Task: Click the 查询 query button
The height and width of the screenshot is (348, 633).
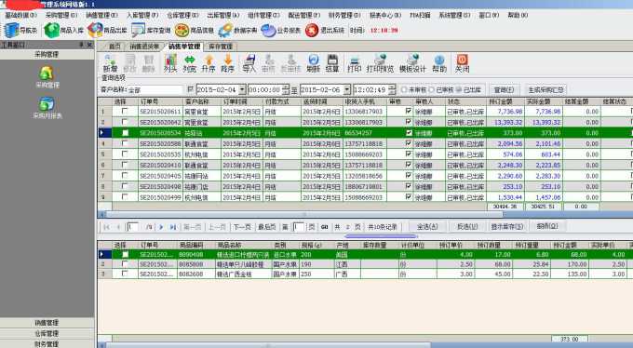Action: (504, 89)
